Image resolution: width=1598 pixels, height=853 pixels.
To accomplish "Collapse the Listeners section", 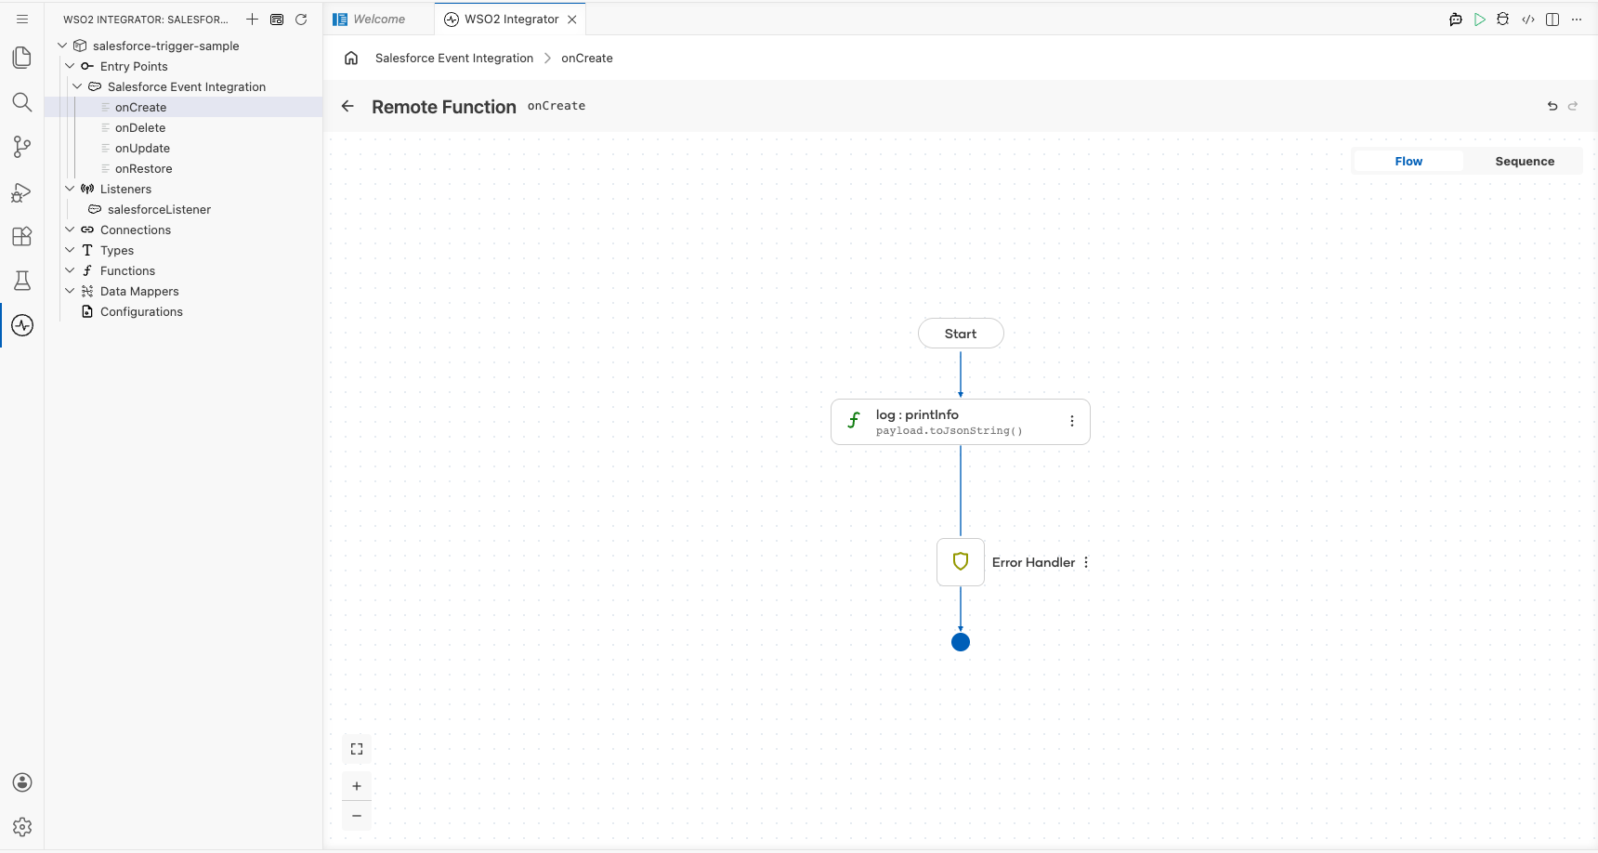I will tap(70, 189).
